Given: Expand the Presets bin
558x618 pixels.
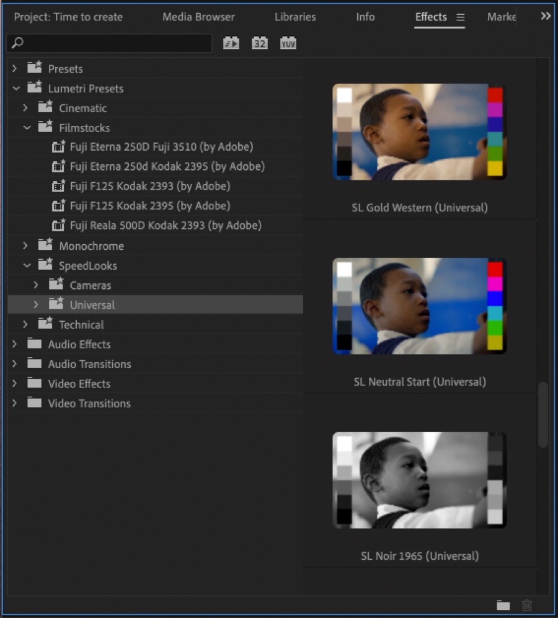Looking at the screenshot, I should (15, 69).
